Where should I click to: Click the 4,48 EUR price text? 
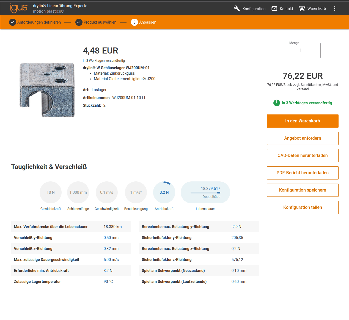(100, 51)
